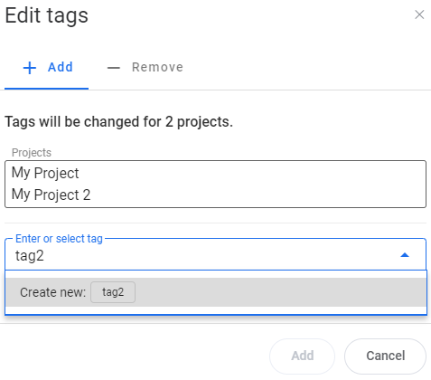Click empty space in the suggestion row
The image size is (431, 380).
[280, 292]
